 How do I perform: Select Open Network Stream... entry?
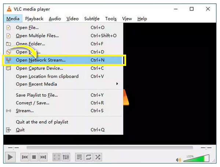pyautogui.click(x=63, y=60)
